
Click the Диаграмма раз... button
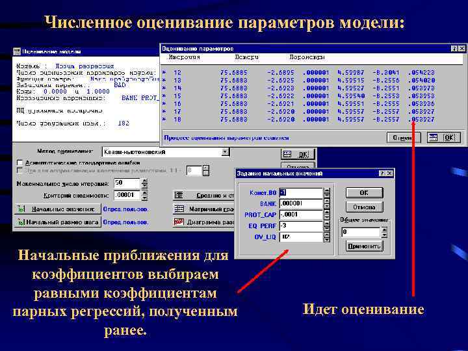(x=203, y=222)
